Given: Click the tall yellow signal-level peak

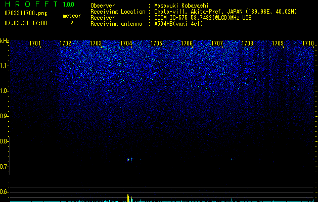Looking at the screenshot, I should click(128, 198).
